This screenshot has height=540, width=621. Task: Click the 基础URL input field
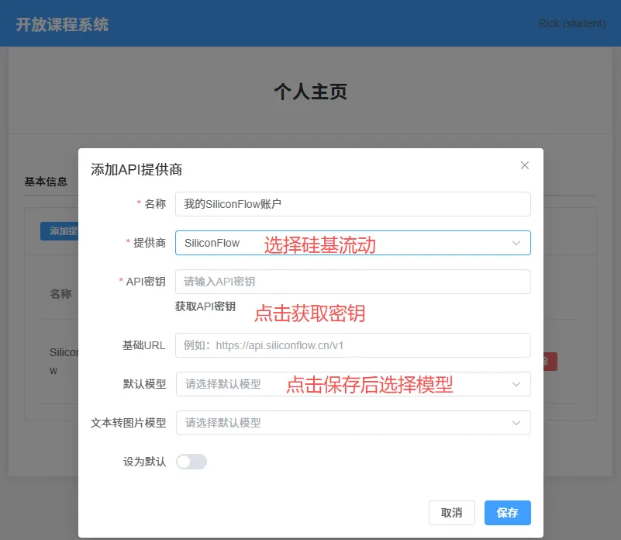click(353, 345)
